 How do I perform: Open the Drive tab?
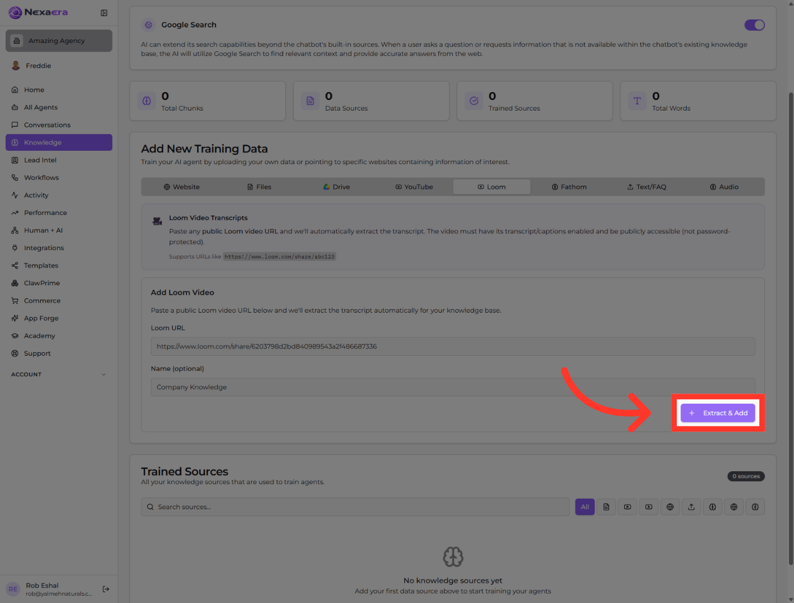[337, 187]
